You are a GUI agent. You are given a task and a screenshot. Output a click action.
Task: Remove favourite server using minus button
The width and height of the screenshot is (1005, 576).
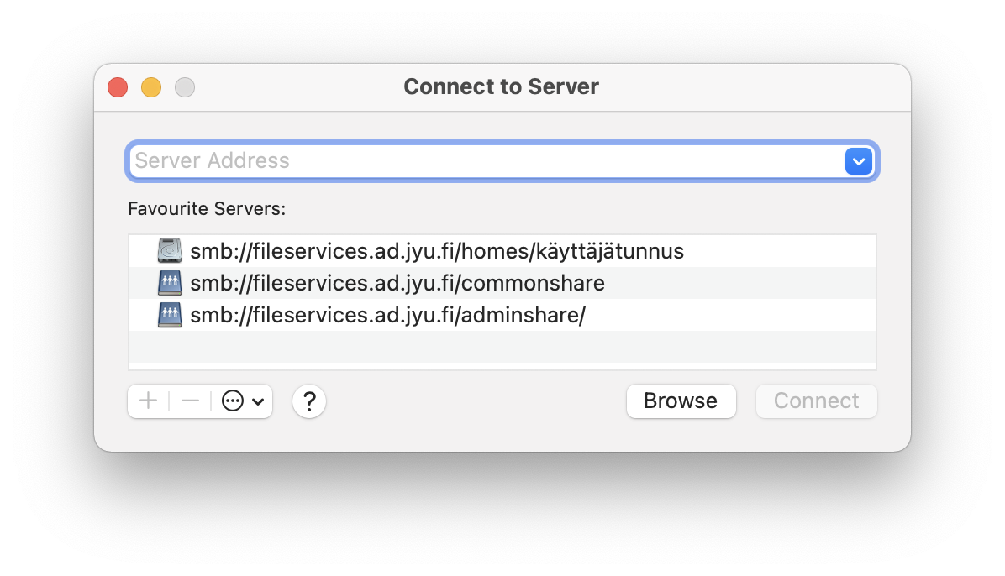(x=190, y=401)
